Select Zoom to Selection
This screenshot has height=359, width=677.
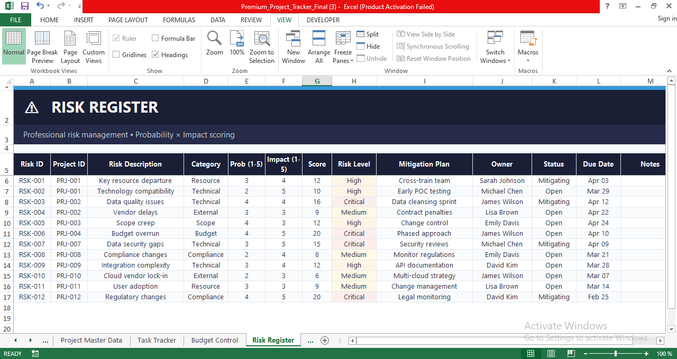[x=262, y=47]
